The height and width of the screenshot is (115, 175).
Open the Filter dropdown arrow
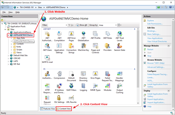(66, 25)
